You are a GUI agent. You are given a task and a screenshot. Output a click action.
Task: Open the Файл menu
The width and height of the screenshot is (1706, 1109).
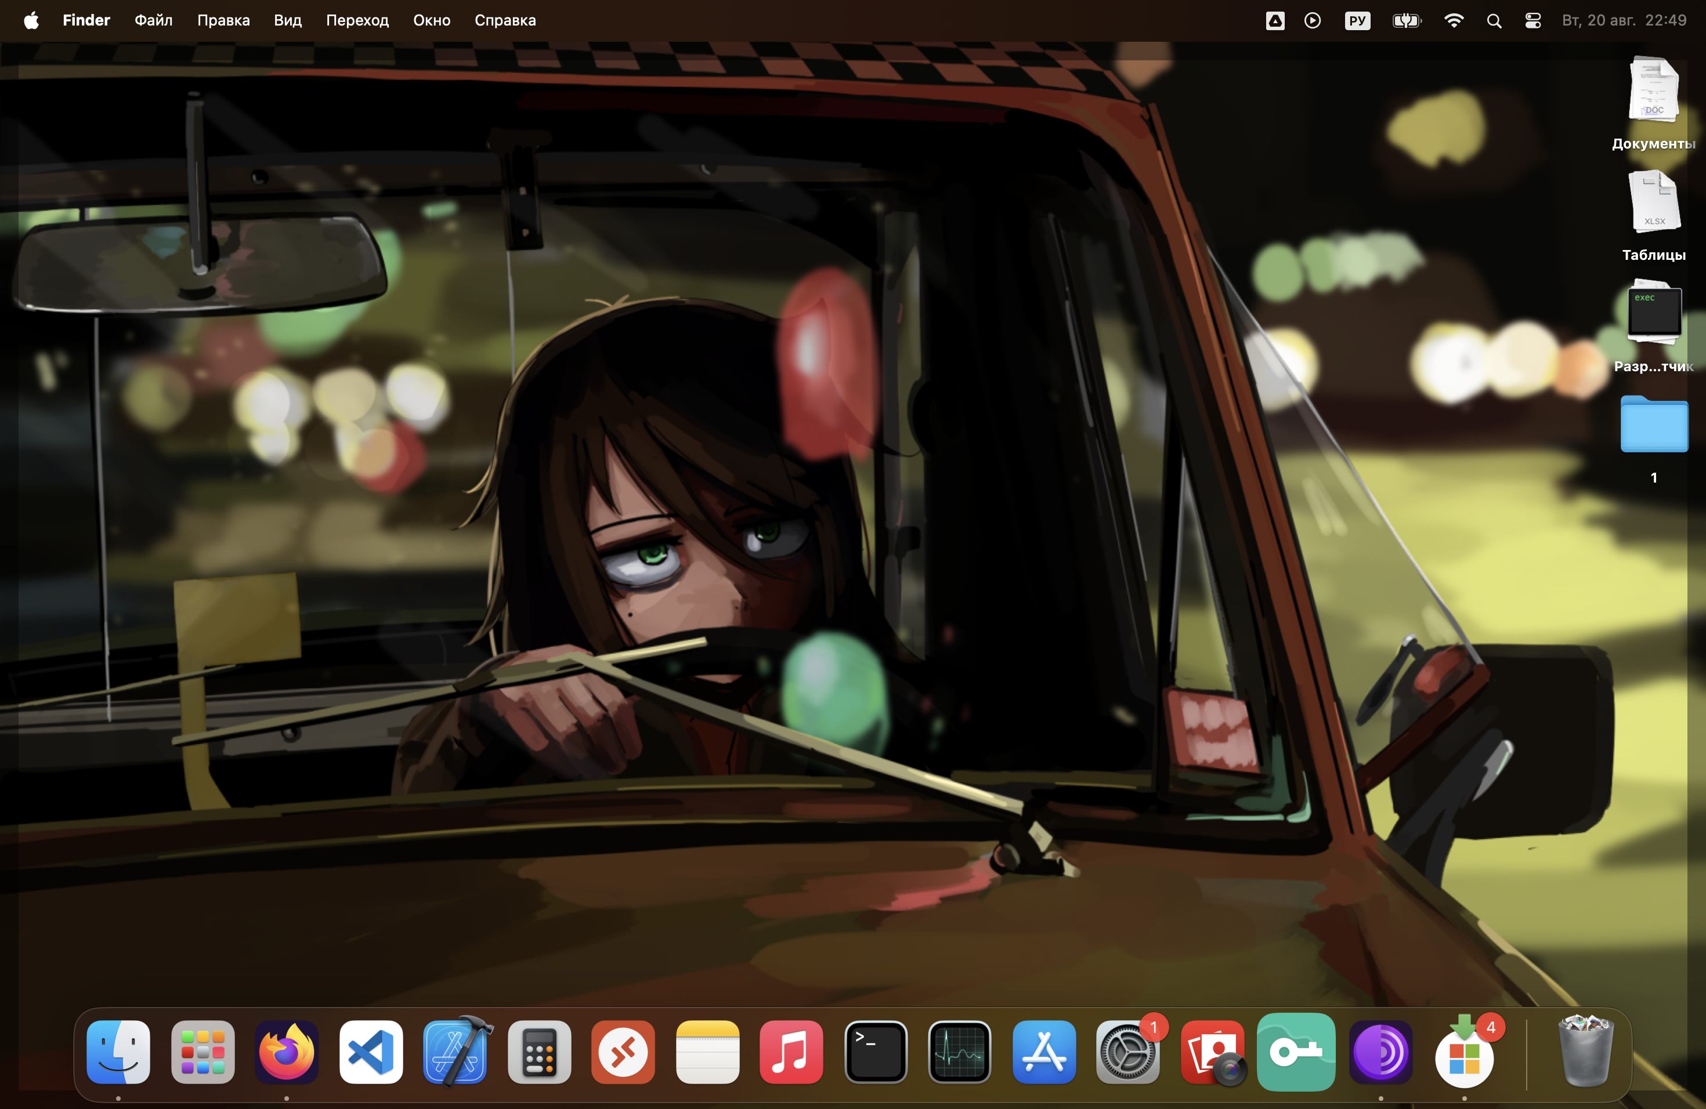[153, 21]
